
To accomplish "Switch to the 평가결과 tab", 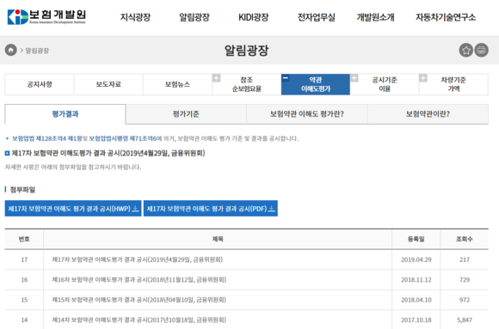I will coord(65,114).
